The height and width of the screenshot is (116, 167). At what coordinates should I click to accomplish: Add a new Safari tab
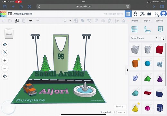coord(13,6)
